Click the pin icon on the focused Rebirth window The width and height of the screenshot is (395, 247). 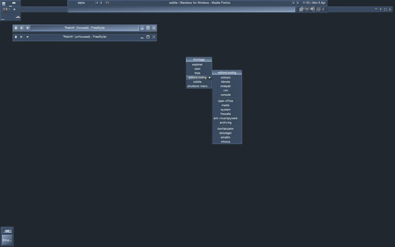pos(22,28)
